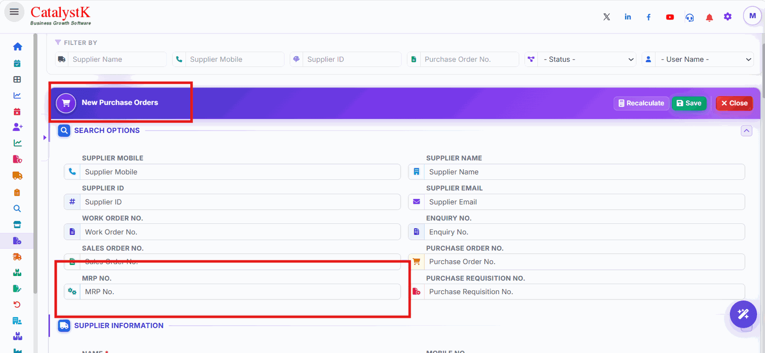Screen dimensions: 765x353
Task: Open the headset support icon
Action: pyautogui.click(x=689, y=17)
